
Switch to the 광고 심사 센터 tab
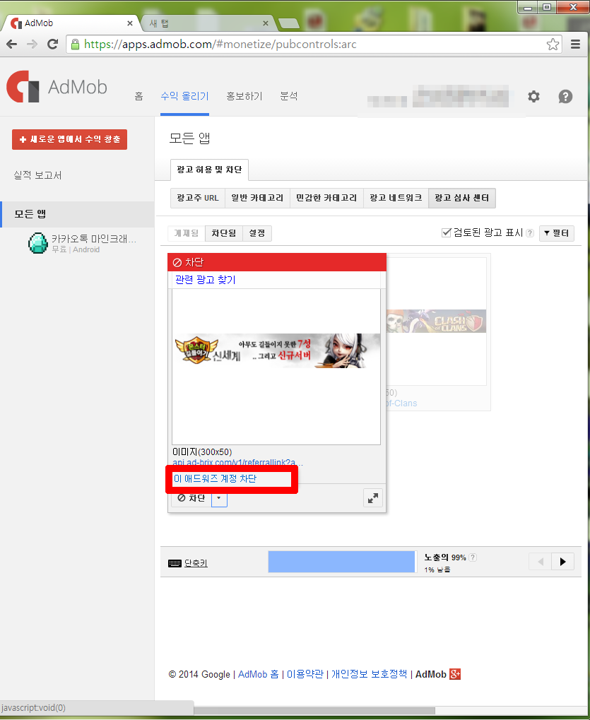[462, 198]
